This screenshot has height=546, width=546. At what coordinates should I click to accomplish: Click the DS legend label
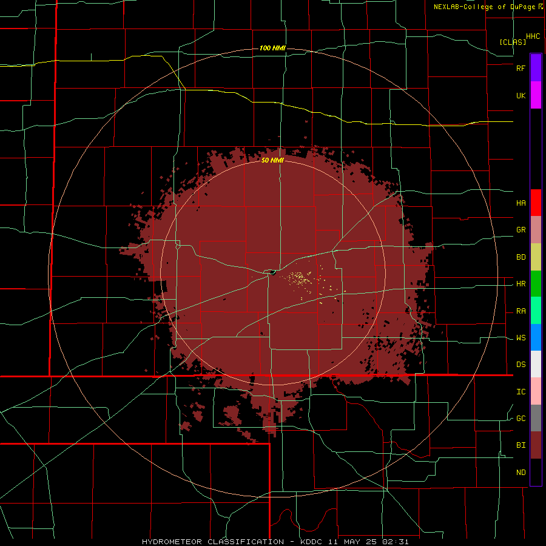tap(521, 365)
